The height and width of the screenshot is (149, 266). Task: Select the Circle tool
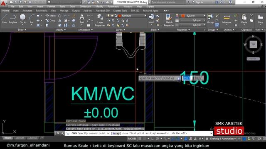click(22, 19)
